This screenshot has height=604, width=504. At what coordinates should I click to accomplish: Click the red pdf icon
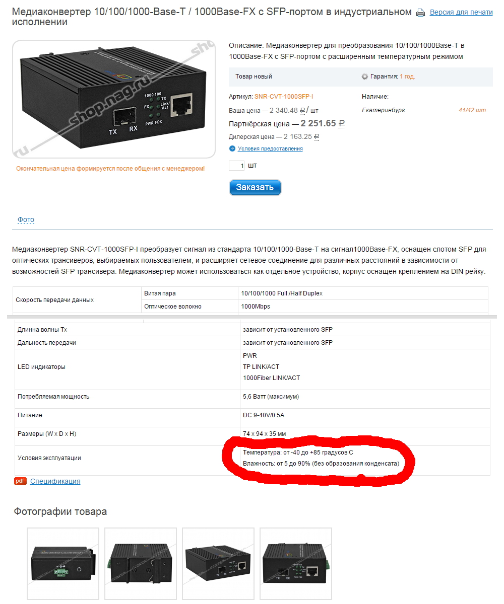click(x=20, y=481)
